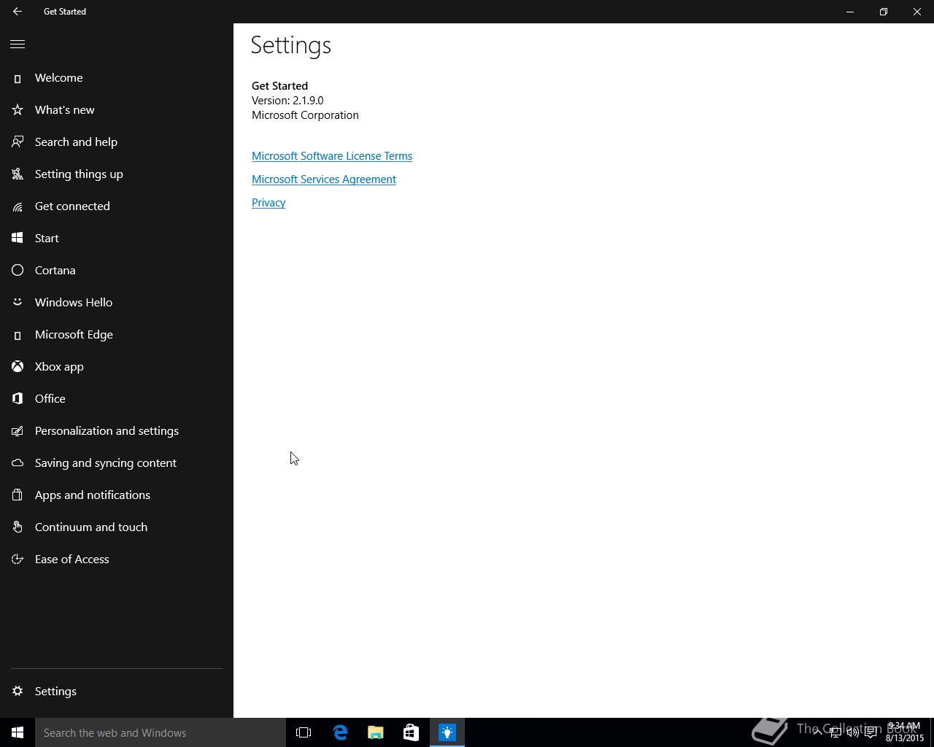934x747 pixels.
Task: Open File Explorer from the taskbar
Action: click(375, 732)
